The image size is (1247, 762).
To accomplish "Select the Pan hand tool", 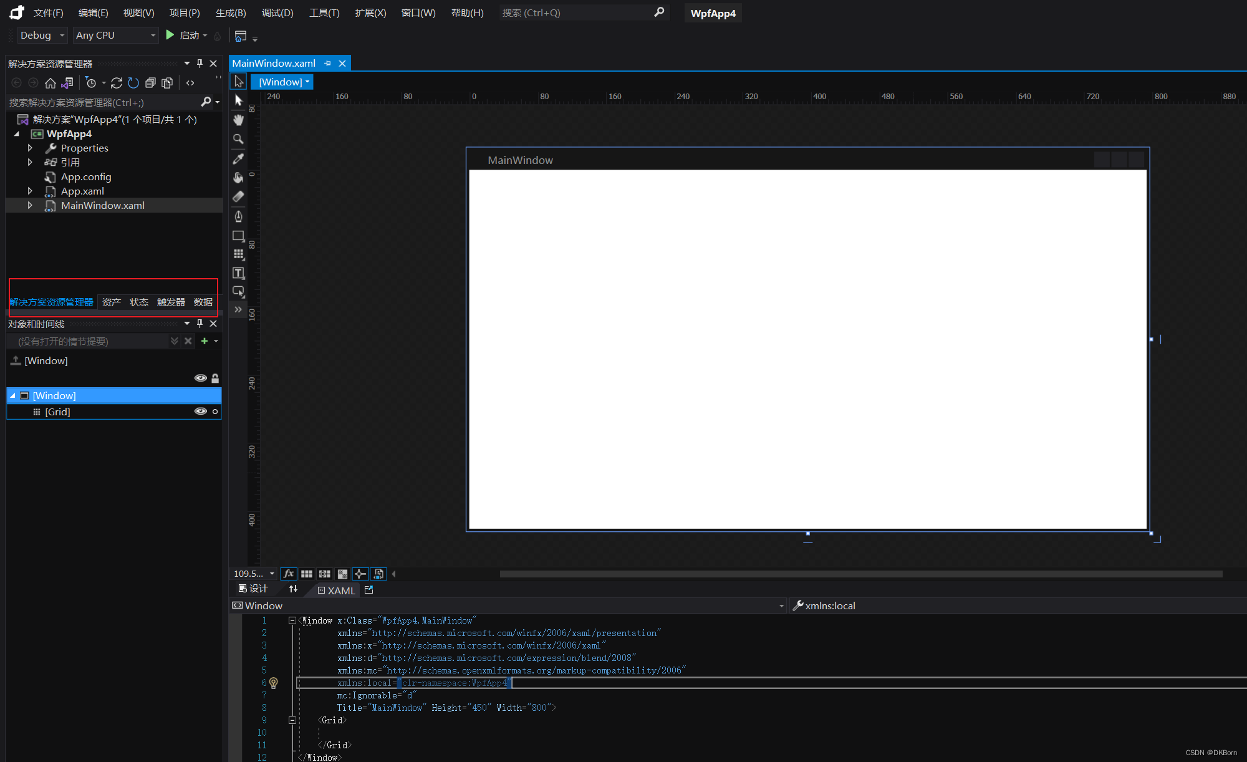I will (x=238, y=120).
